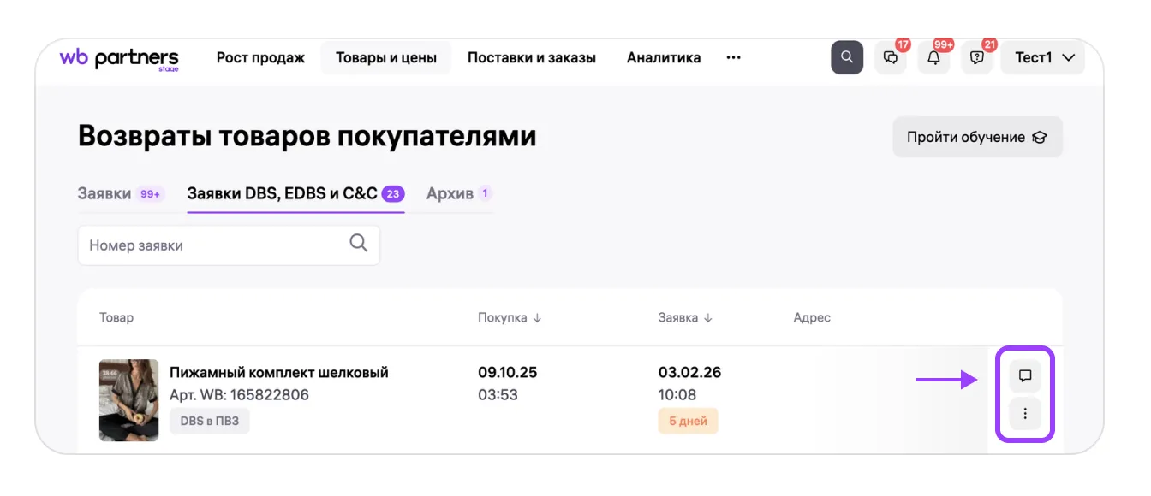Open the header ellipsis more menu
The image size is (1151, 496).
tap(733, 57)
